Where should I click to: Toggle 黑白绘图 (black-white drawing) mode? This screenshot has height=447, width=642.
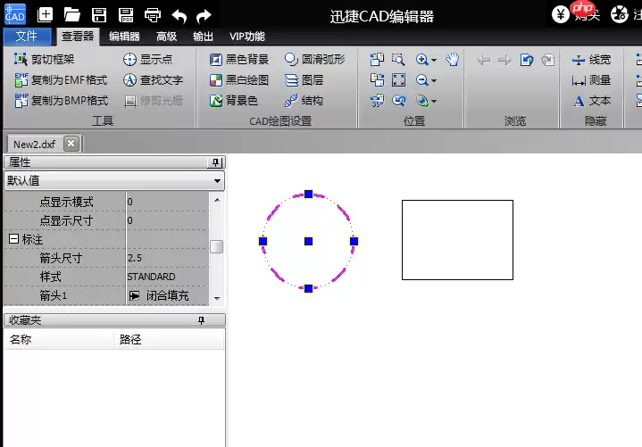click(238, 80)
